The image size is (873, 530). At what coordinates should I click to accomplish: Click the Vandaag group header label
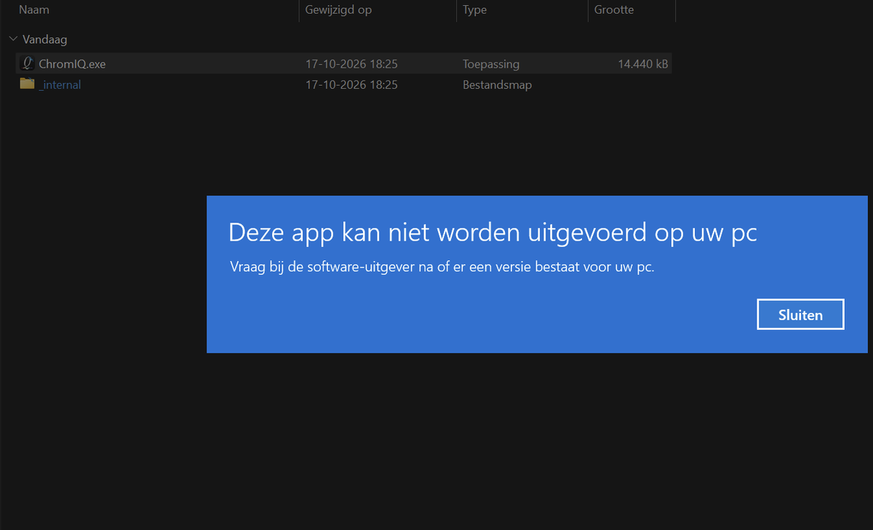(45, 39)
